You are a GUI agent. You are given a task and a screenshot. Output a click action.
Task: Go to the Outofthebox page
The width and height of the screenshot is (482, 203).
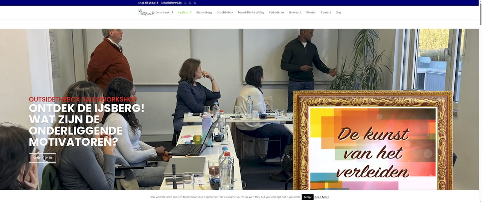tap(224, 12)
